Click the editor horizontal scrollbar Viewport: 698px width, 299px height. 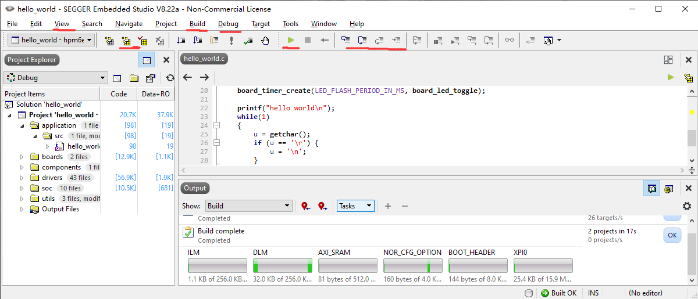tap(432, 171)
